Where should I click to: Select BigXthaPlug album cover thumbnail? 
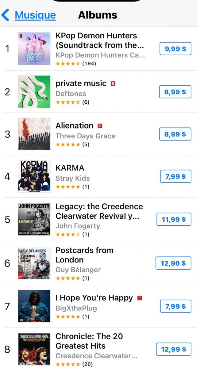click(x=34, y=306)
